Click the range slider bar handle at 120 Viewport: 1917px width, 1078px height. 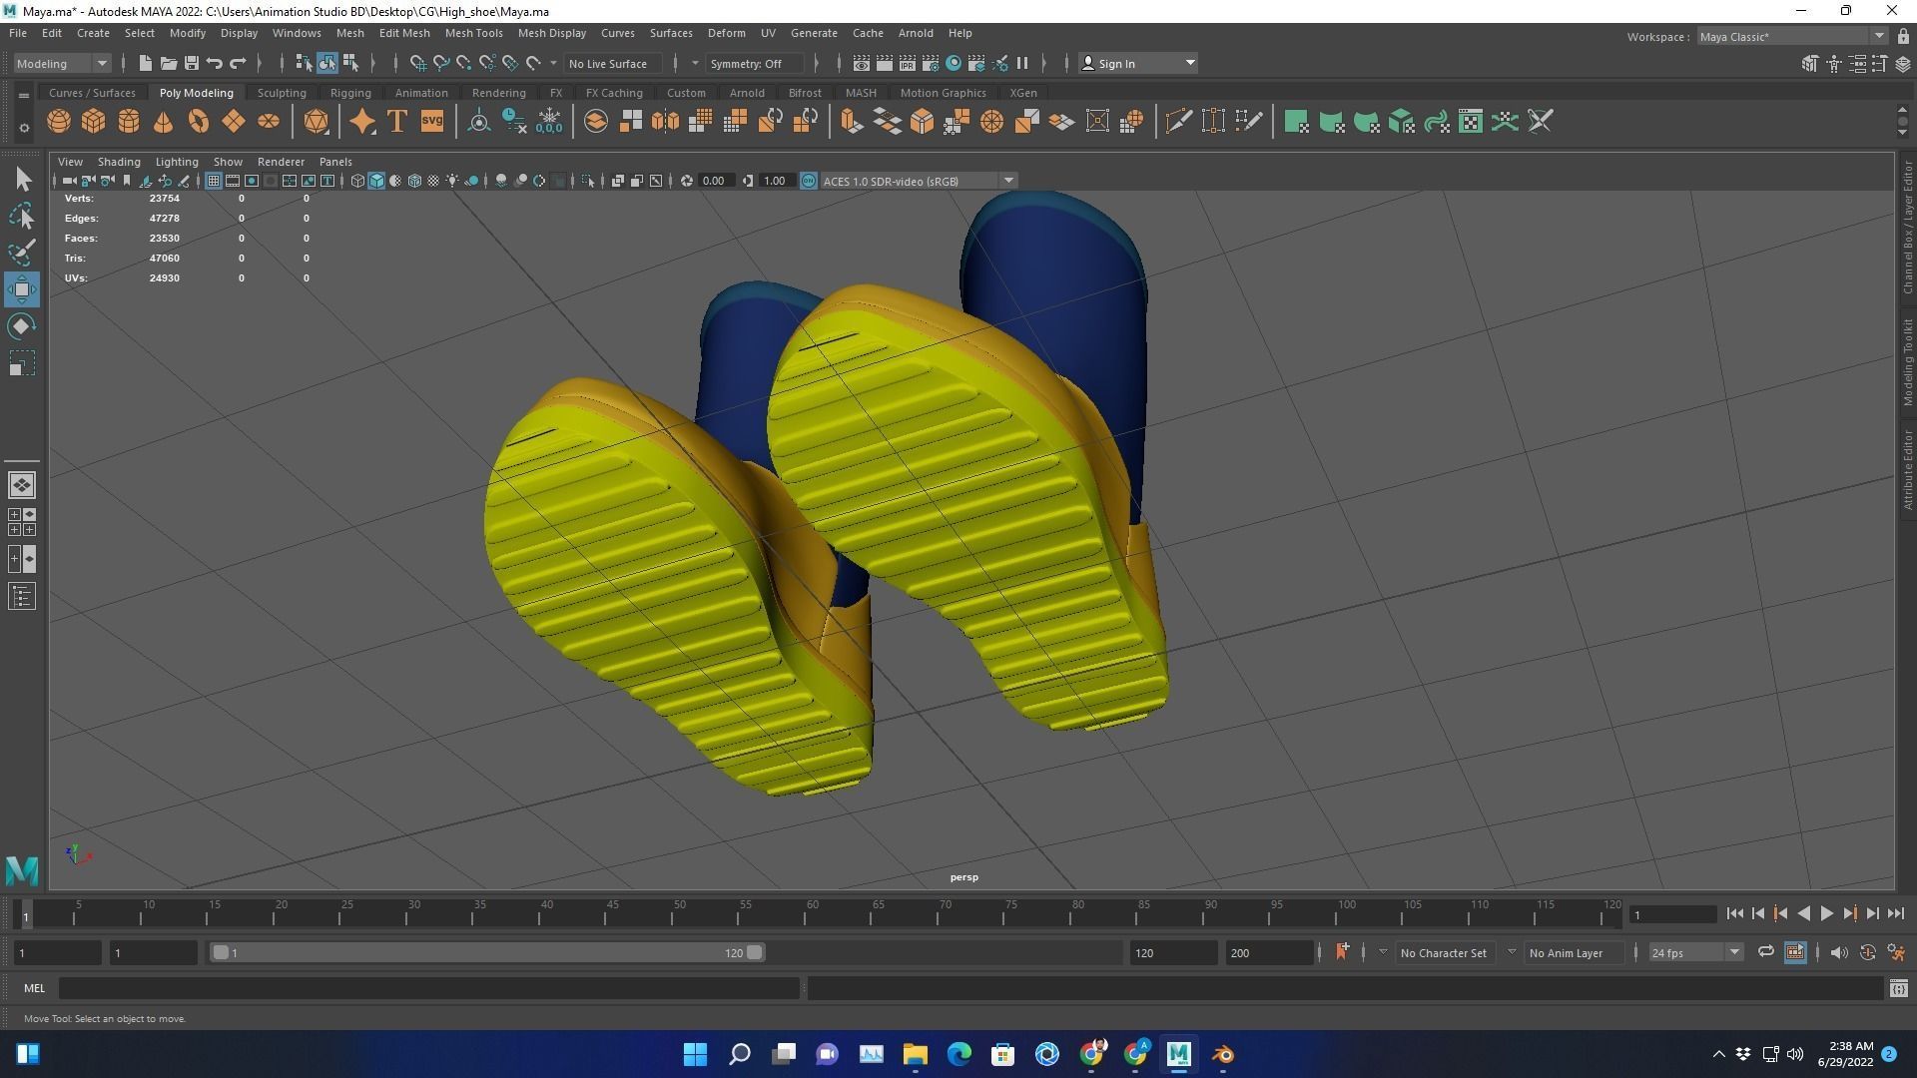(x=755, y=952)
